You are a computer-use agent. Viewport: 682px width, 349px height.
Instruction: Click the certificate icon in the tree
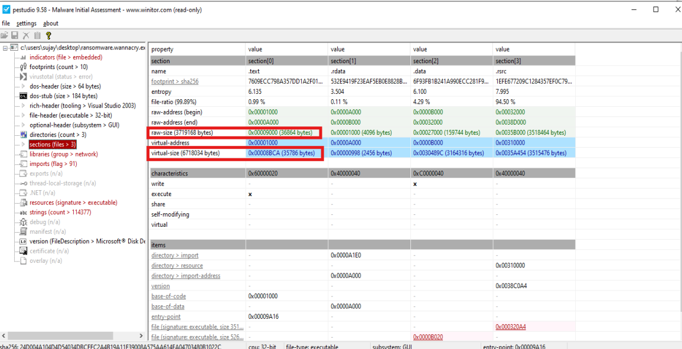(x=24, y=251)
